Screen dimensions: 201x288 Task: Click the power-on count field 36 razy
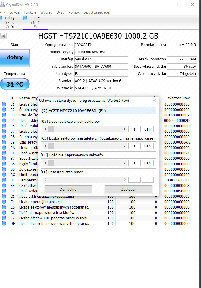tap(182, 67)
